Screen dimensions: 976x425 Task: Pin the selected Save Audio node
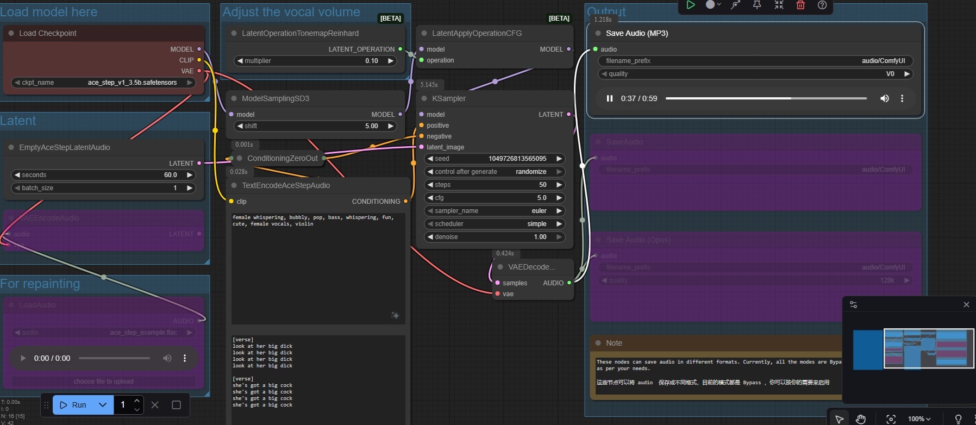click(756, 5)
